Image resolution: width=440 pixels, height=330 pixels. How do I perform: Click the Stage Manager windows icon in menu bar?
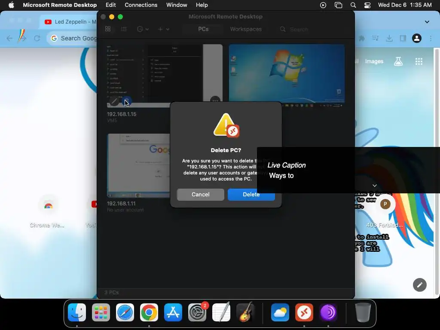click(x=339, y=5)
